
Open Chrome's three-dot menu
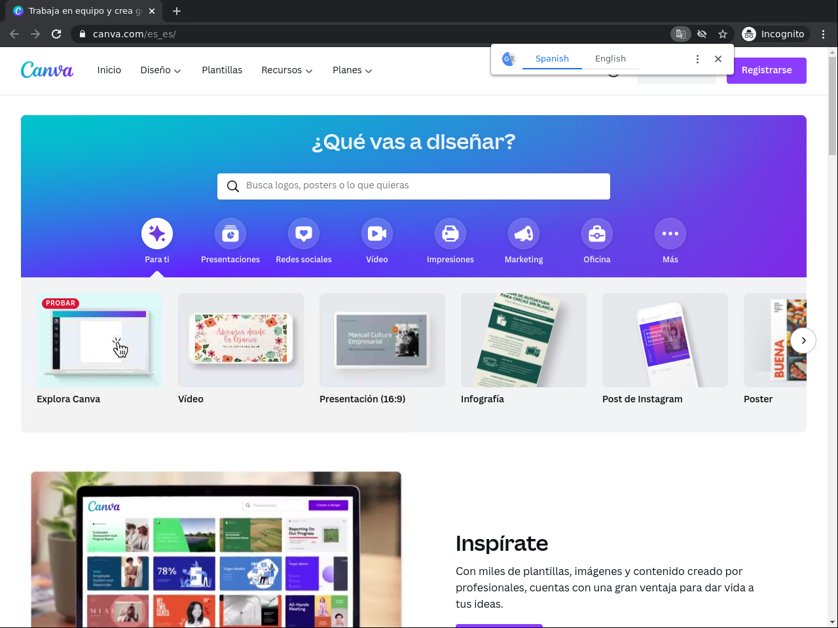click(x=824, y=34)
